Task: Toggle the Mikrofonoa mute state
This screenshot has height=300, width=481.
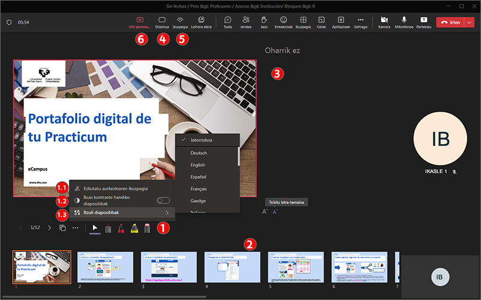Action: [404, 20]
